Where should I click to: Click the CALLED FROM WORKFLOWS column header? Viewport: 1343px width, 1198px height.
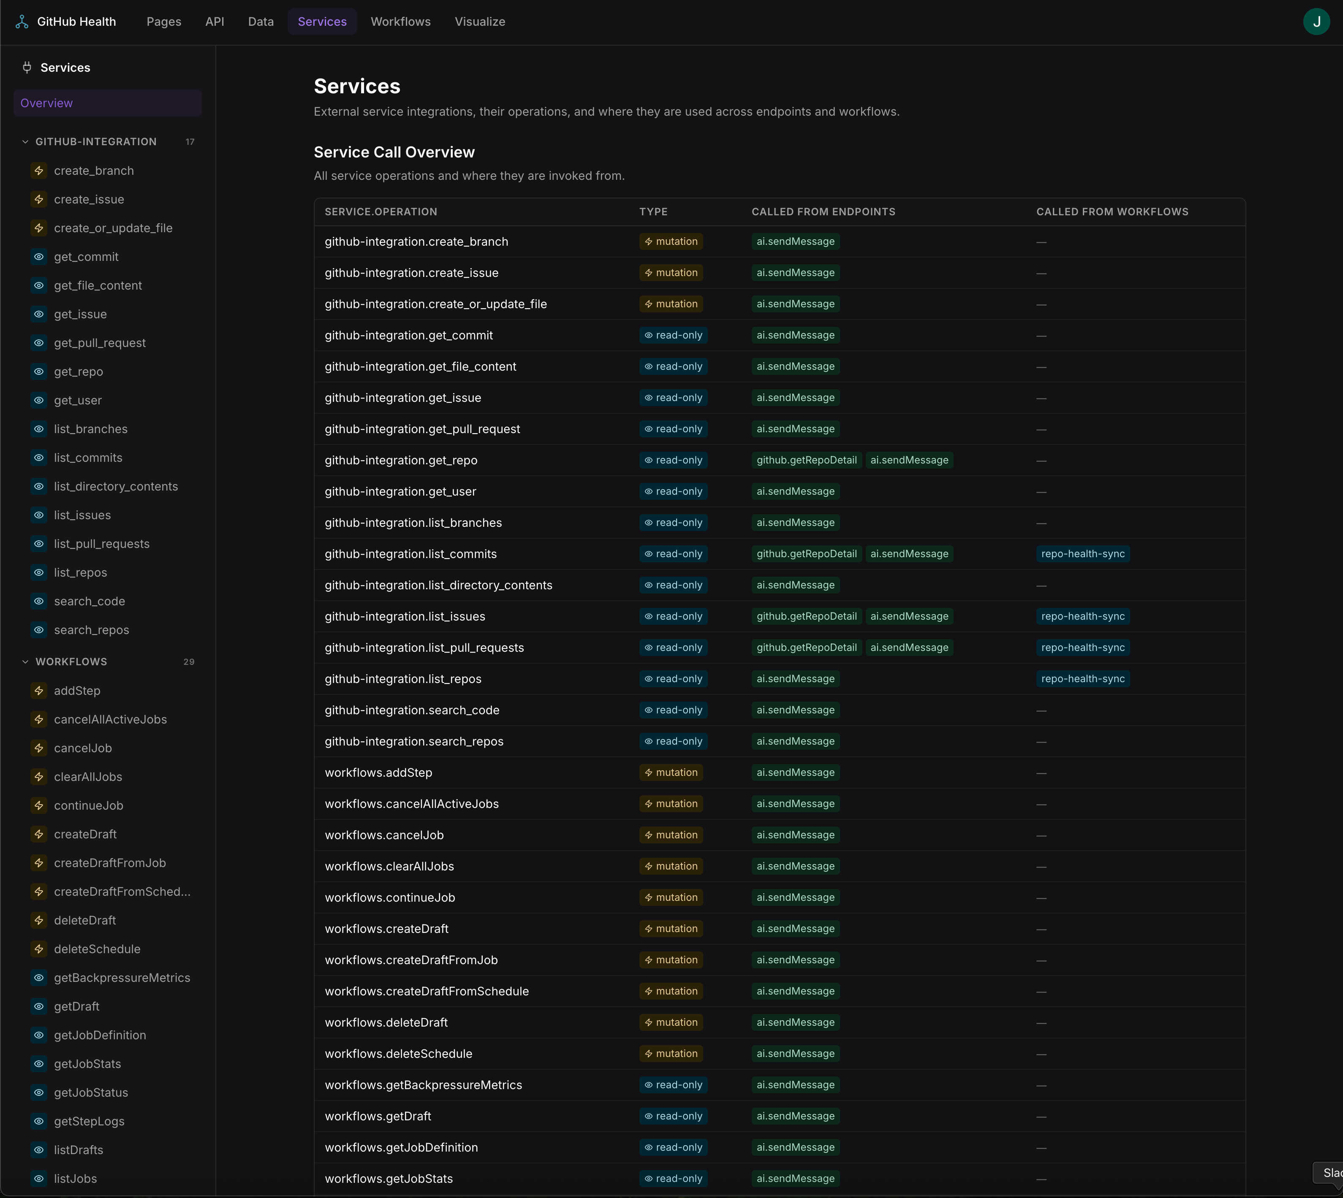[x=1112, y=212]
